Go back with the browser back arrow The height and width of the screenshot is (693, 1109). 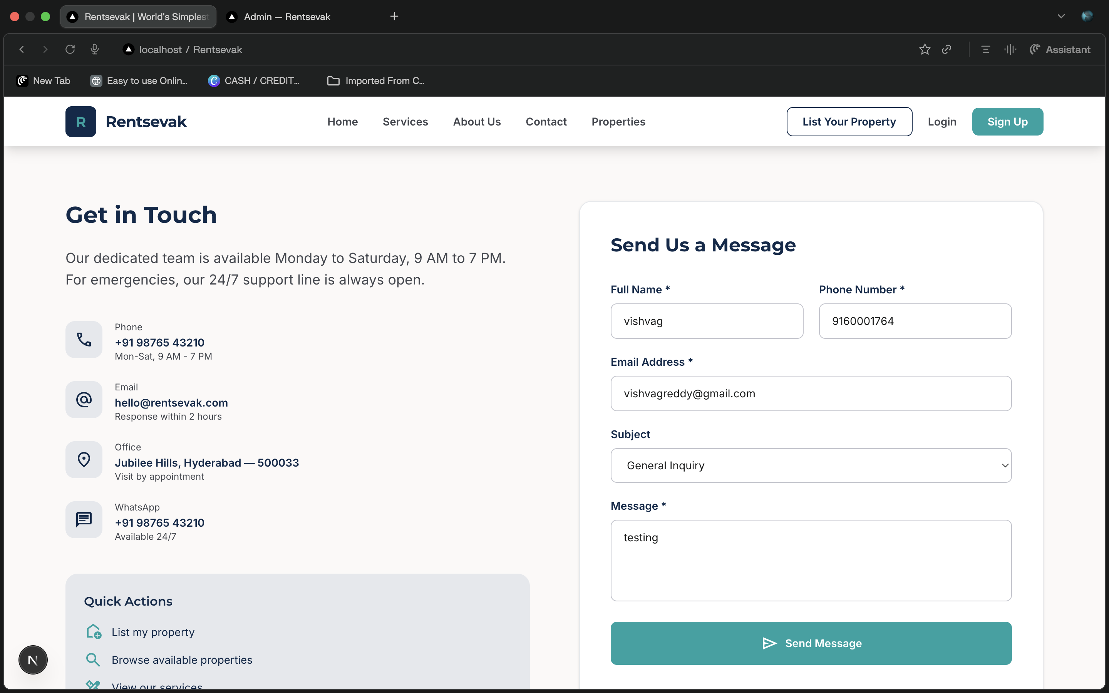point(22,49)
